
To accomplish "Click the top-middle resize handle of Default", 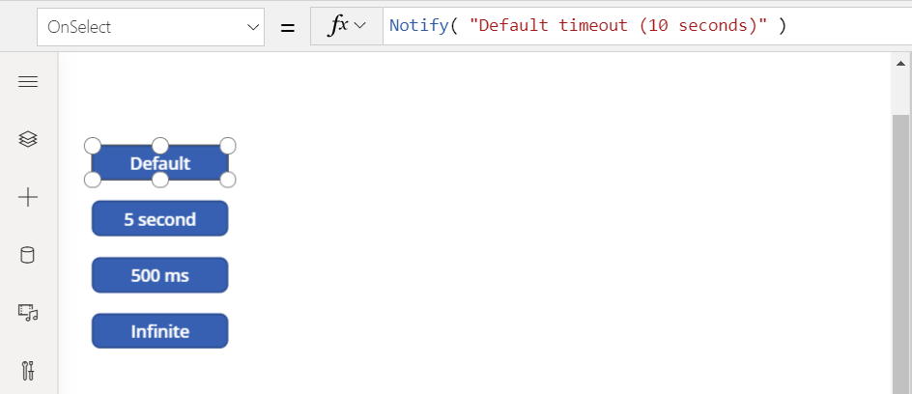I will click(x=160, y=145).
